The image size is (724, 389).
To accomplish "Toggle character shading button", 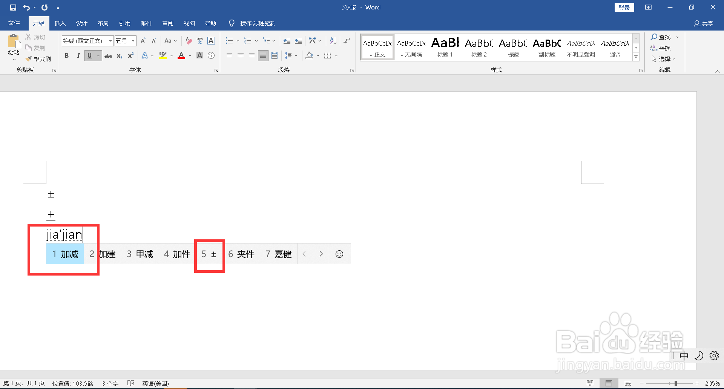I will (200, 56).
